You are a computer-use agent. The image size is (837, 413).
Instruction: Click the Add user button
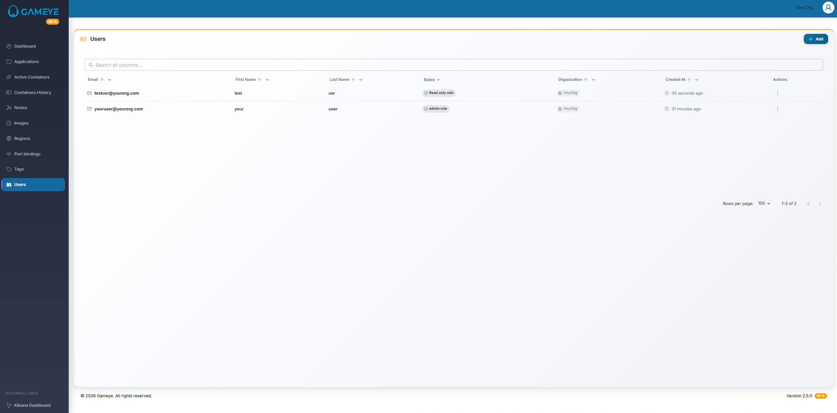(815, 39)
